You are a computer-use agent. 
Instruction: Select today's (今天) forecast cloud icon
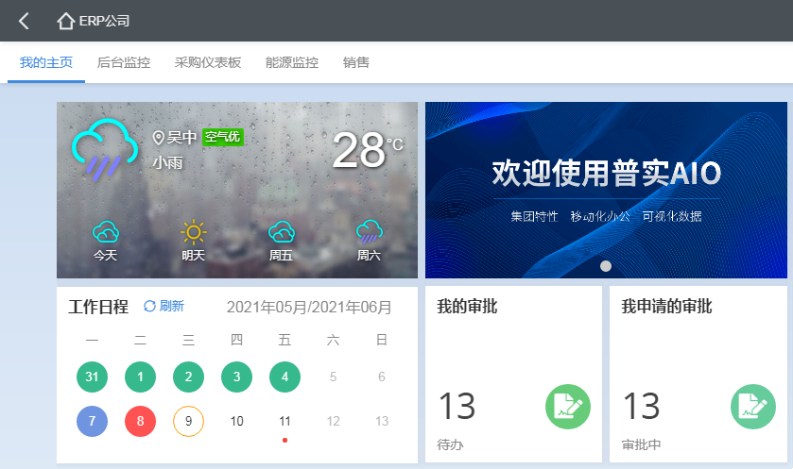[105, 231]
